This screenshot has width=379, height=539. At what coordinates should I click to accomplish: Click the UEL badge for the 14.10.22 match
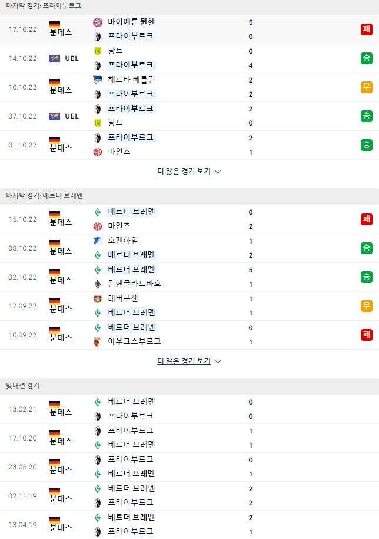pyautogui.click(x=64, y=58)
